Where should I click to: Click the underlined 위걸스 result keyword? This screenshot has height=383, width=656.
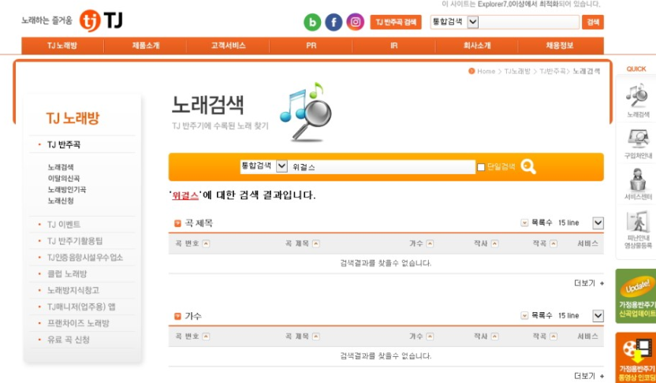185,195
